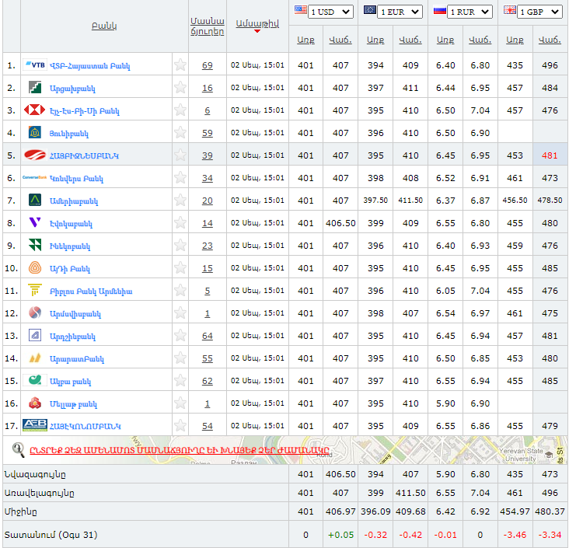Click the red logo in row 5
Screen dimensions: 569x548
click(35, 155)
